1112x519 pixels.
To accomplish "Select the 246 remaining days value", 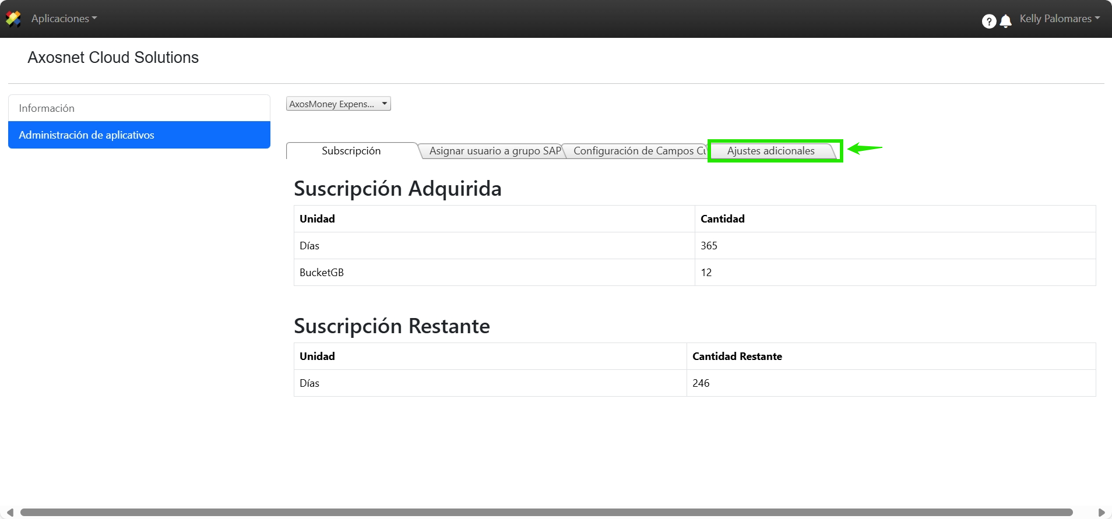I will 891,383.
